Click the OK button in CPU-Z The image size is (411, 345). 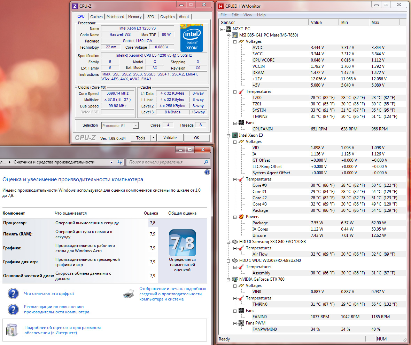[x=196, y=138]
